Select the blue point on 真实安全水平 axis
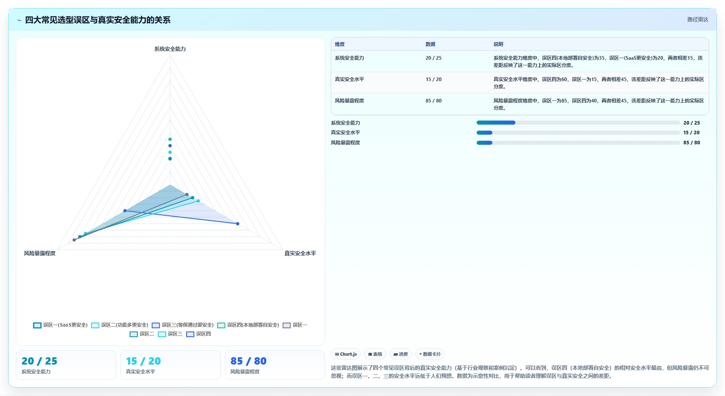 click(237, 223)
